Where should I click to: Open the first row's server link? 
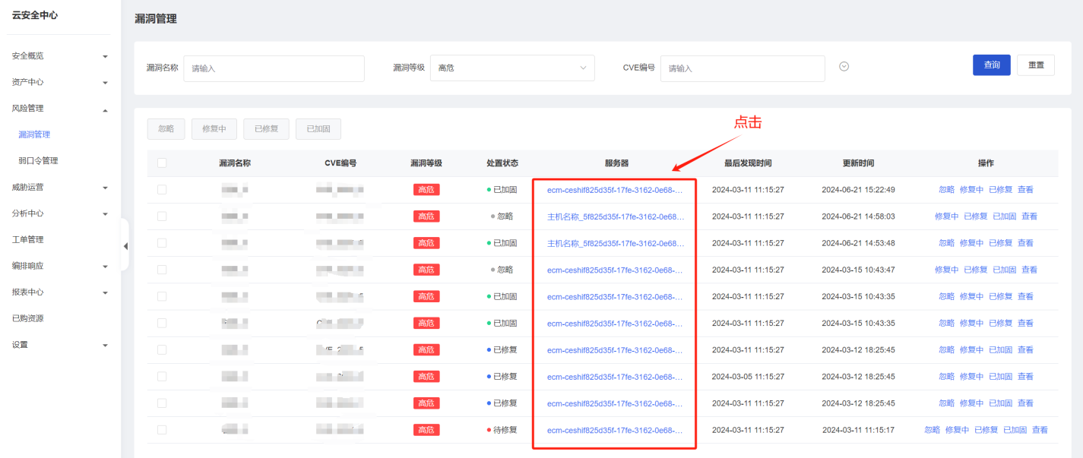pos(614,190)
